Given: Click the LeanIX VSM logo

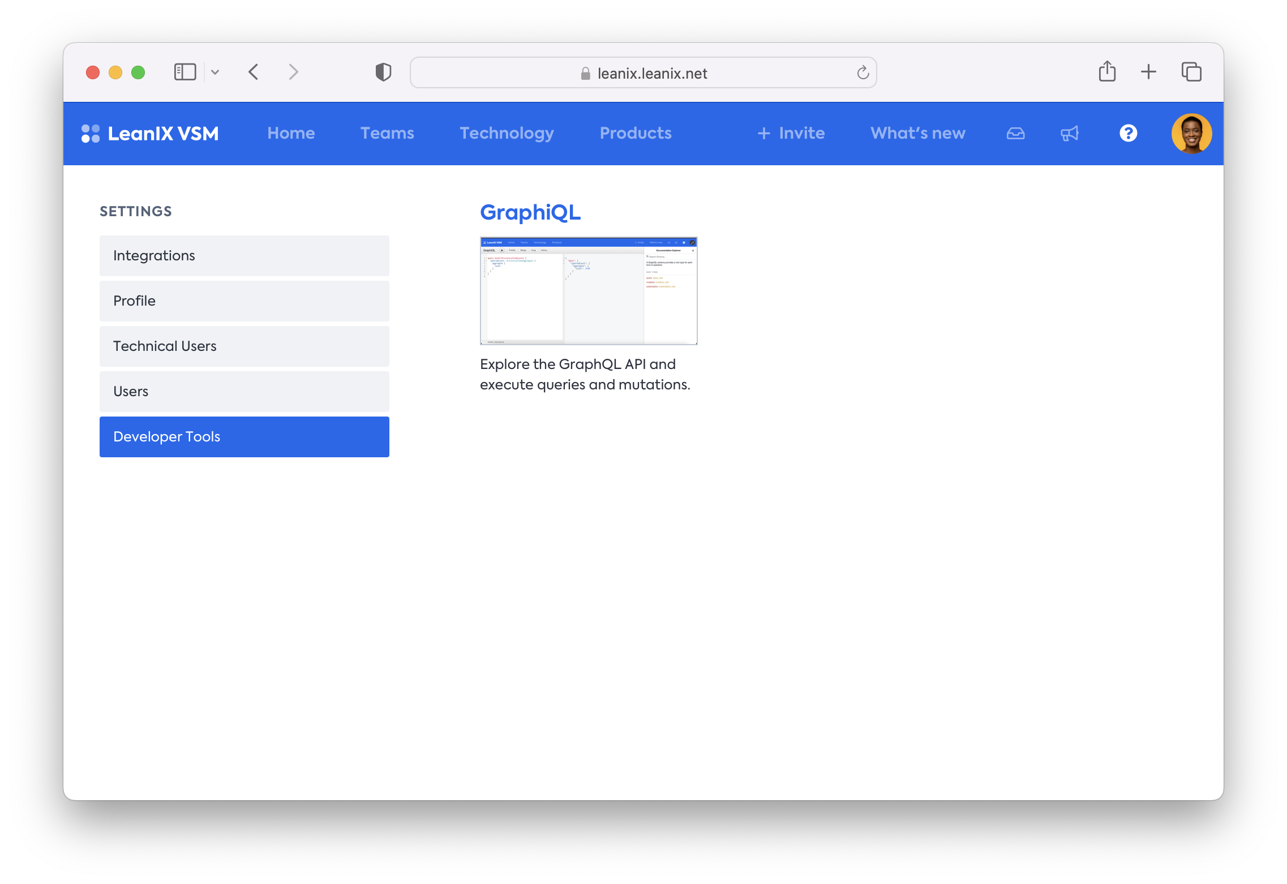Looking at the screenshot, I should click(x=150, y=134).
